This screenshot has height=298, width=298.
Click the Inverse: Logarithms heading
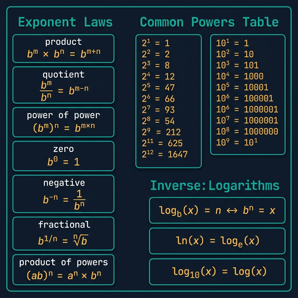[x=215, y=185]
